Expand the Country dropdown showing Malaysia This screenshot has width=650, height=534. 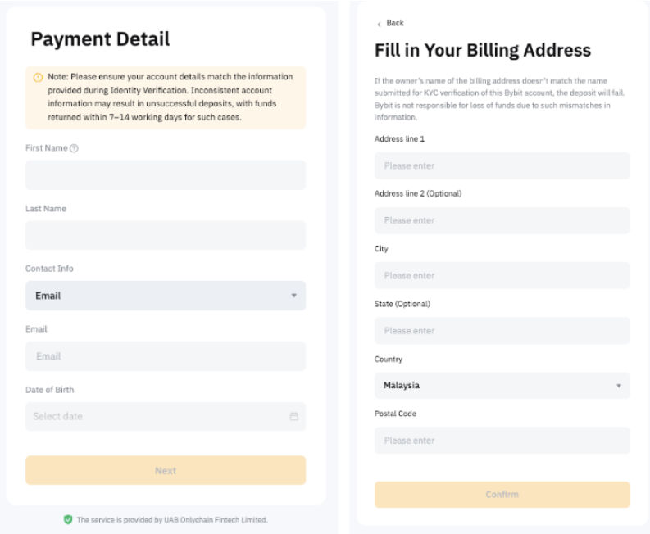coord(501,385)
